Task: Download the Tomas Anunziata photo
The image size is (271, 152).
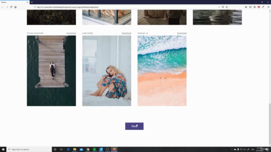Action: [x=71, y=33]
